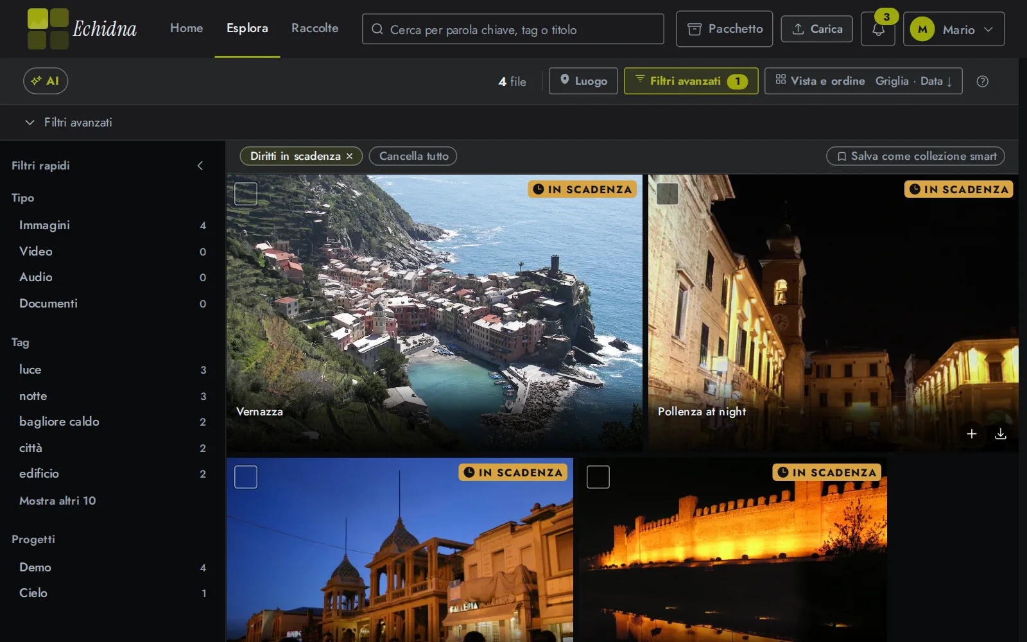Open the Echidna logo home link
This screenshot has width=1027, height=642.
click(82, 29)
